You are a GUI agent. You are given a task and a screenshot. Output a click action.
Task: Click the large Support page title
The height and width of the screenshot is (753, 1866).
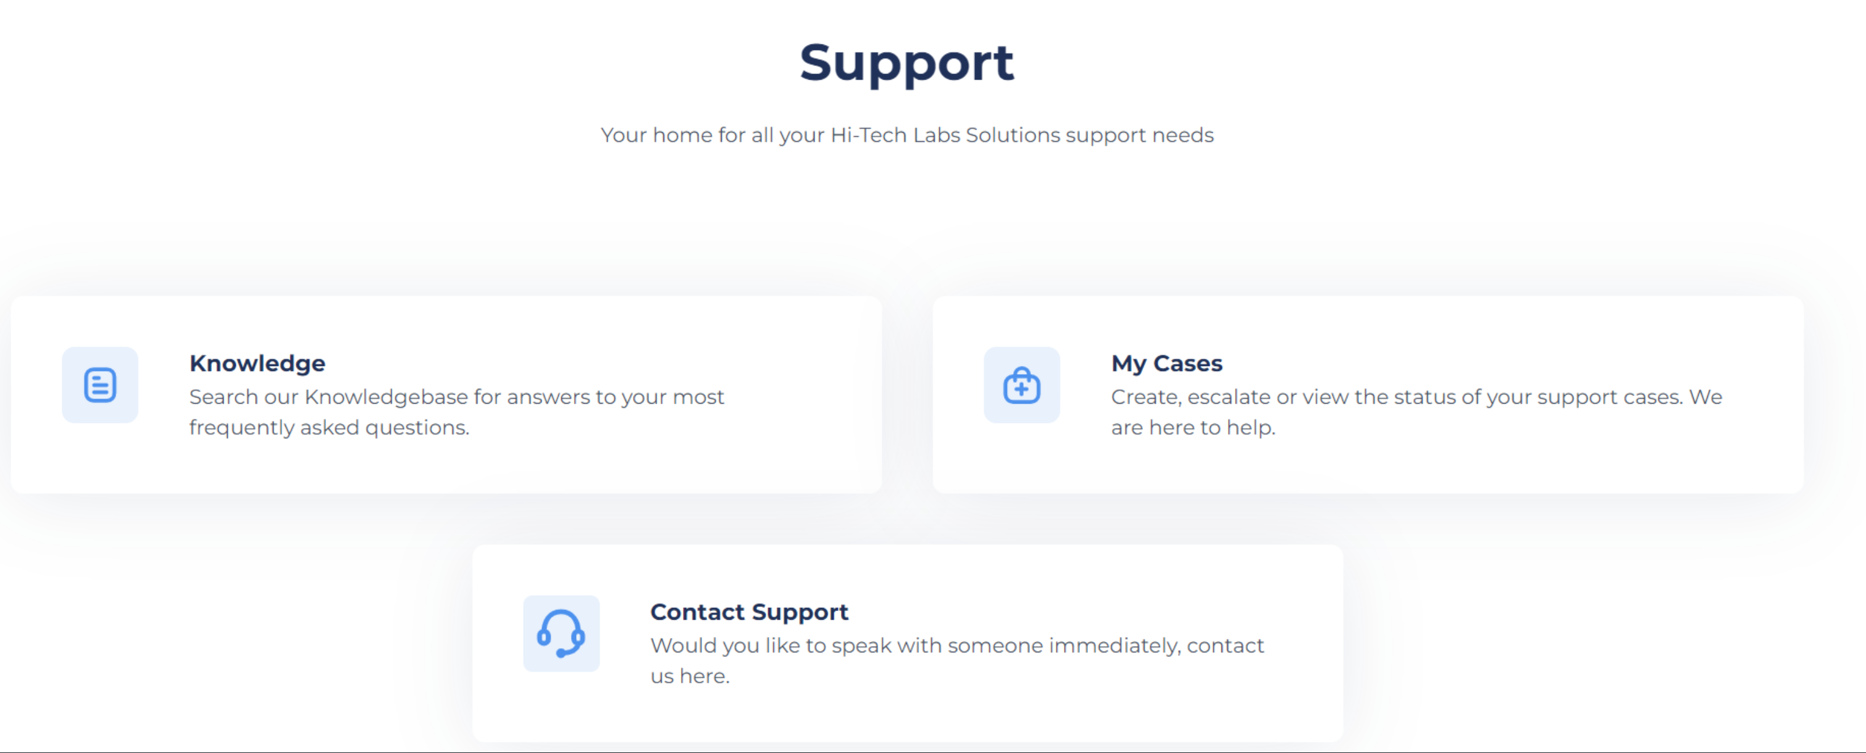coord(906,62)
